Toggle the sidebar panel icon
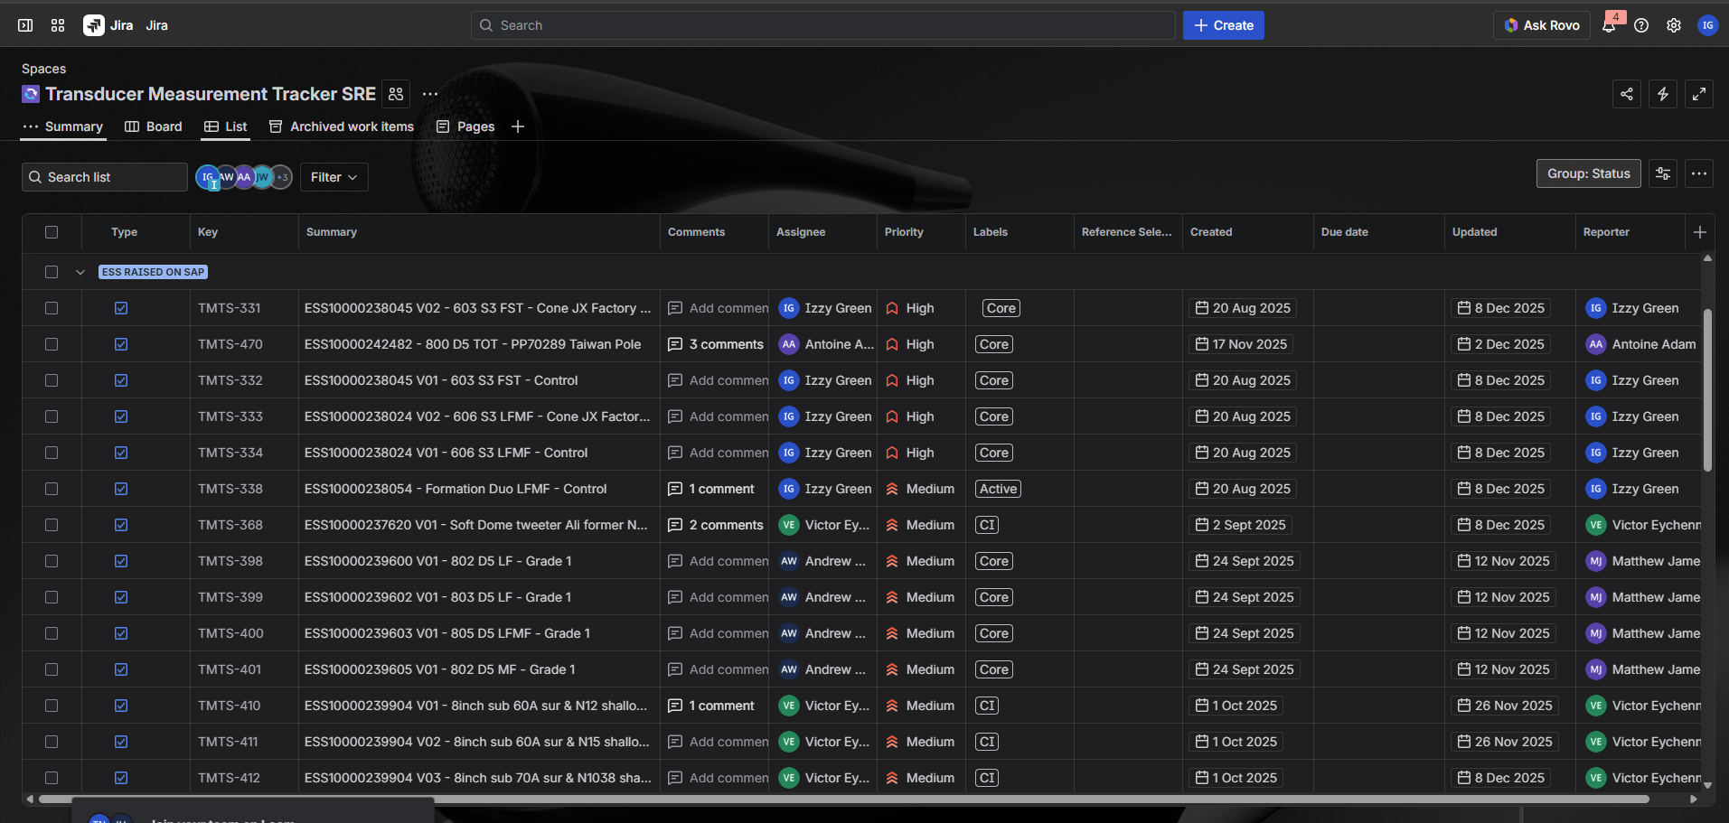Screen dimensions: 1729x823 (x=25, y=25)
